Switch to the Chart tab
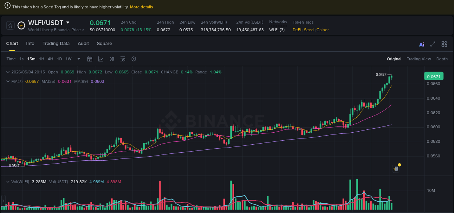454x213 pixels. coord(12,44)
